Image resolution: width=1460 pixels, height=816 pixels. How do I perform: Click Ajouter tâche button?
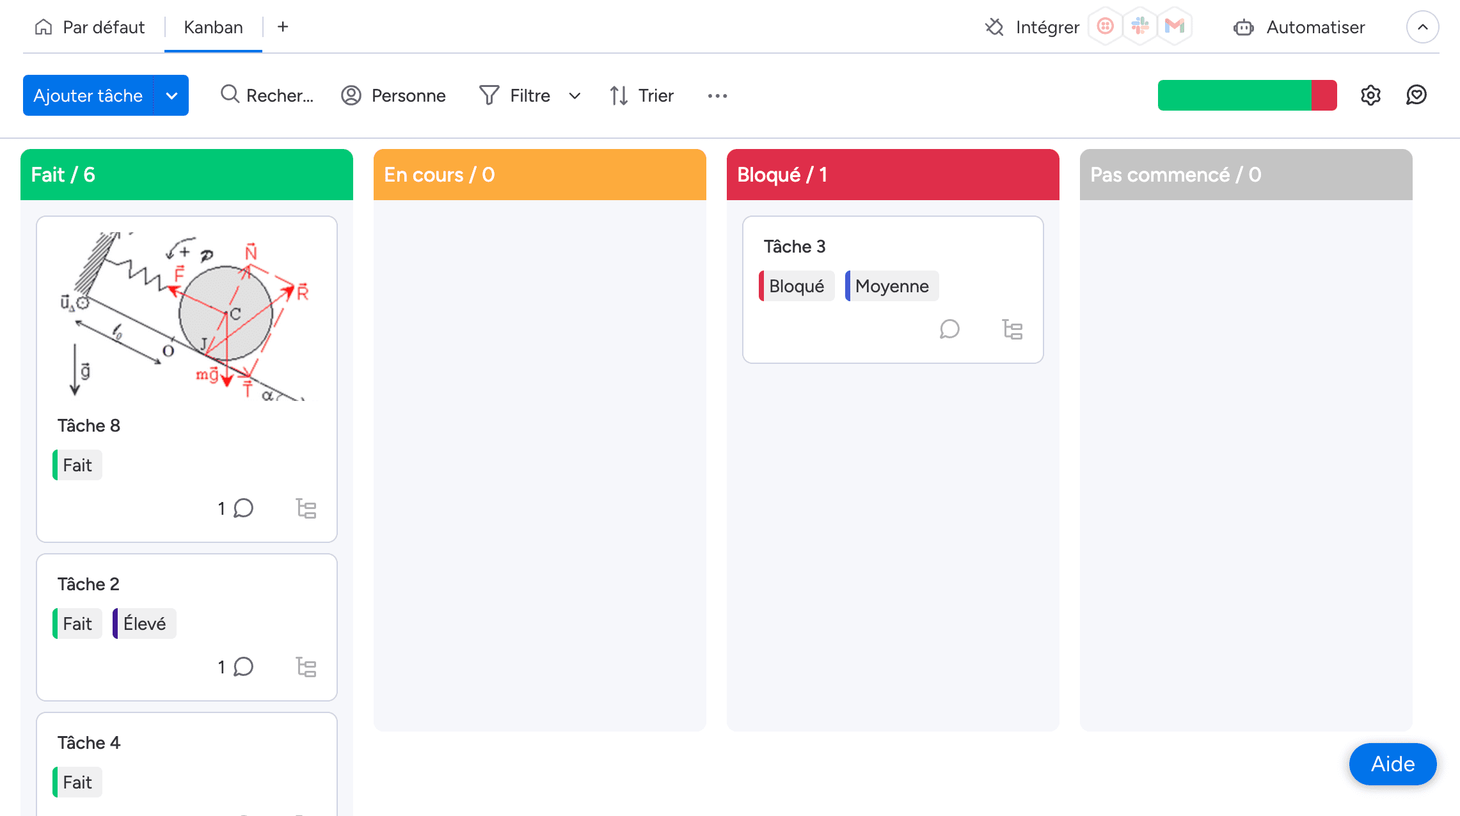[x=88, y=95]
